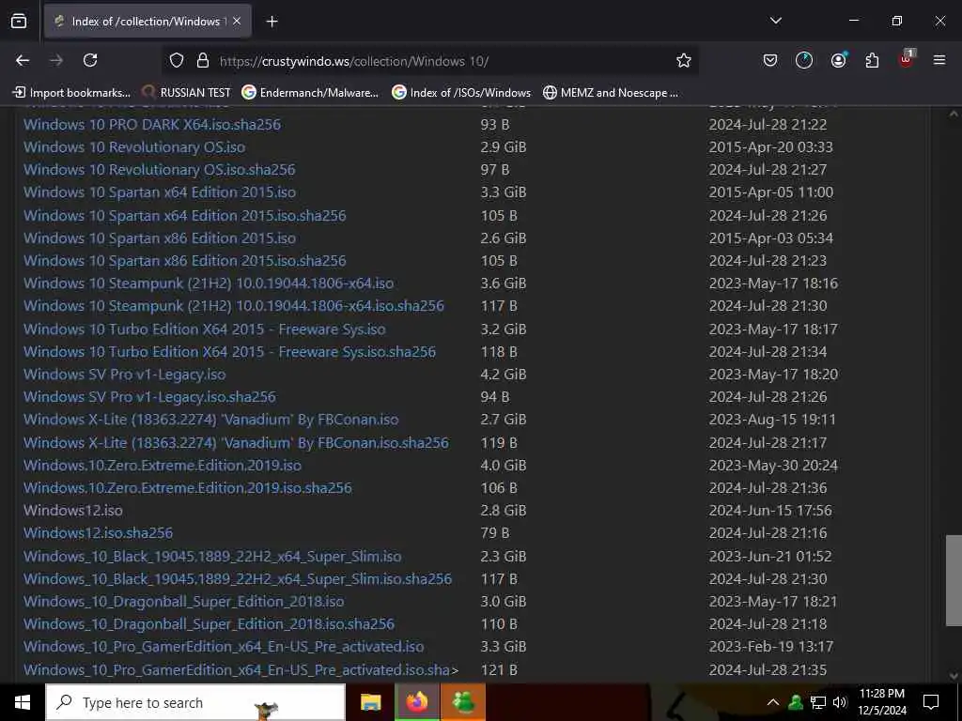962x721 pixels.
Task: Open the Index of /ISOs/Windows bookmark
Action: pos(461,93)
